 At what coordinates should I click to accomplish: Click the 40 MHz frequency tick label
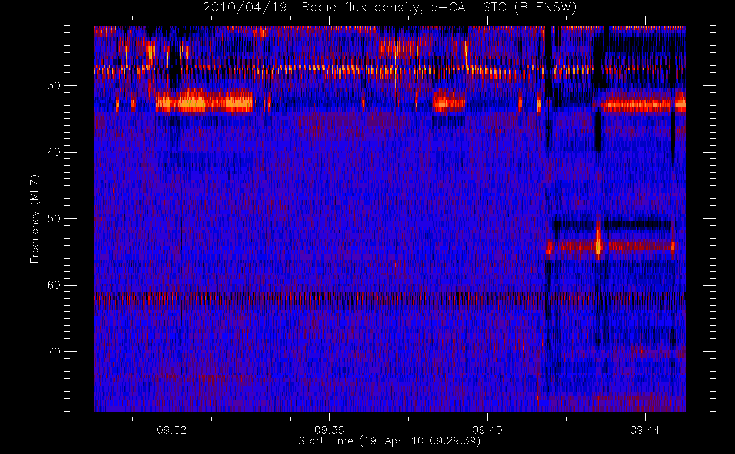54,152
